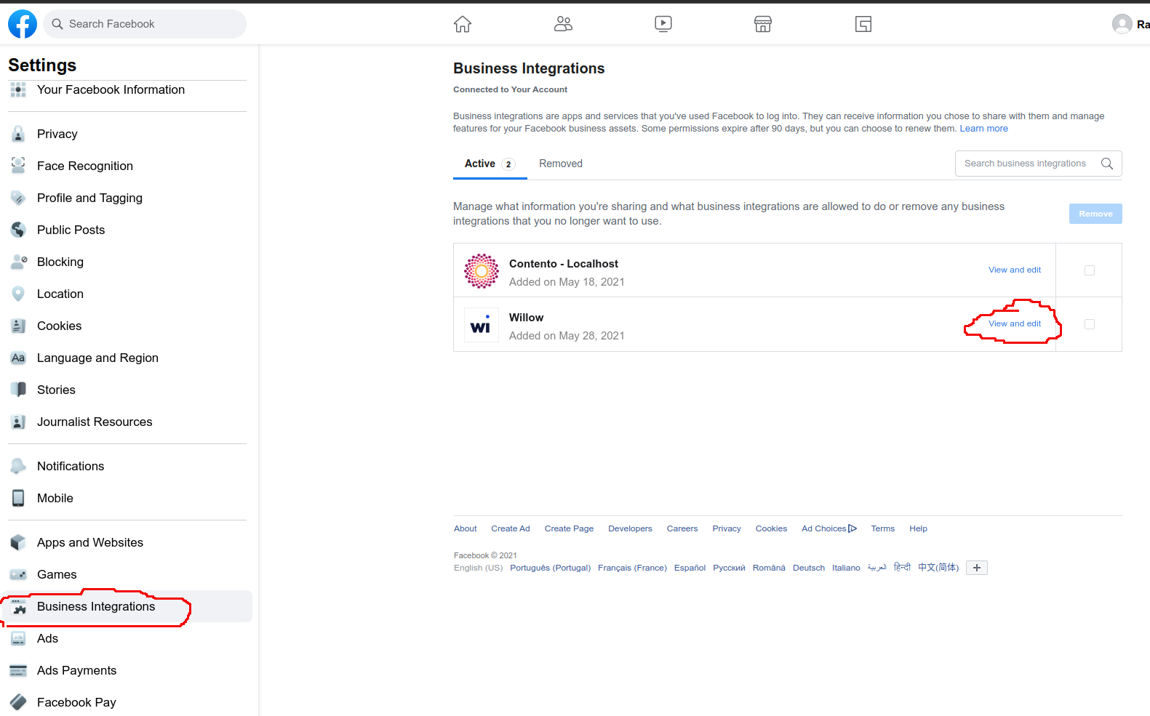Click the Notifications bell icon

pos(18,466)
